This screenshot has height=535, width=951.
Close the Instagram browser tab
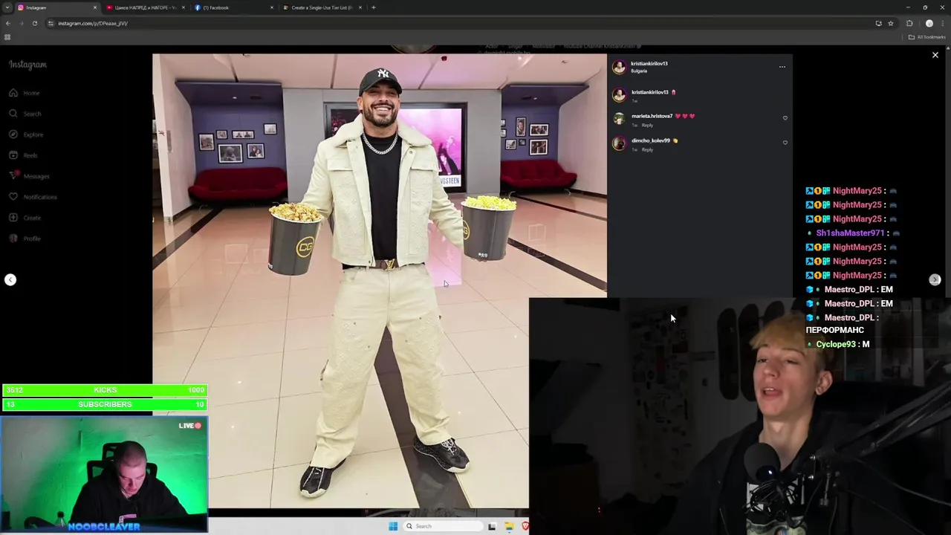pos(94,7)
